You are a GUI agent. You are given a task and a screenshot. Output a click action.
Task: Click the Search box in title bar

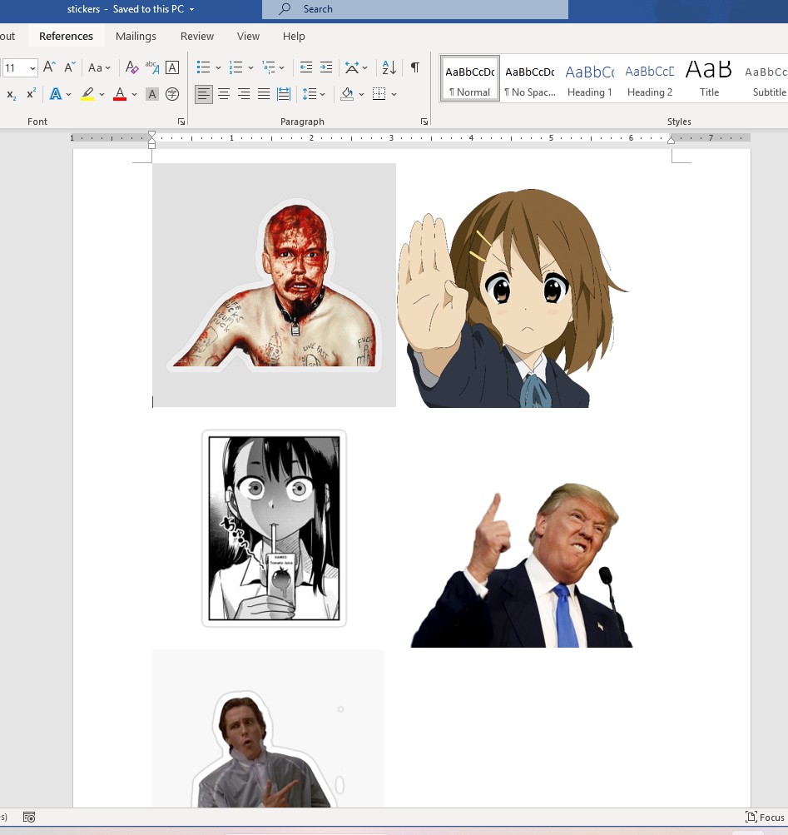pos(414,9)
